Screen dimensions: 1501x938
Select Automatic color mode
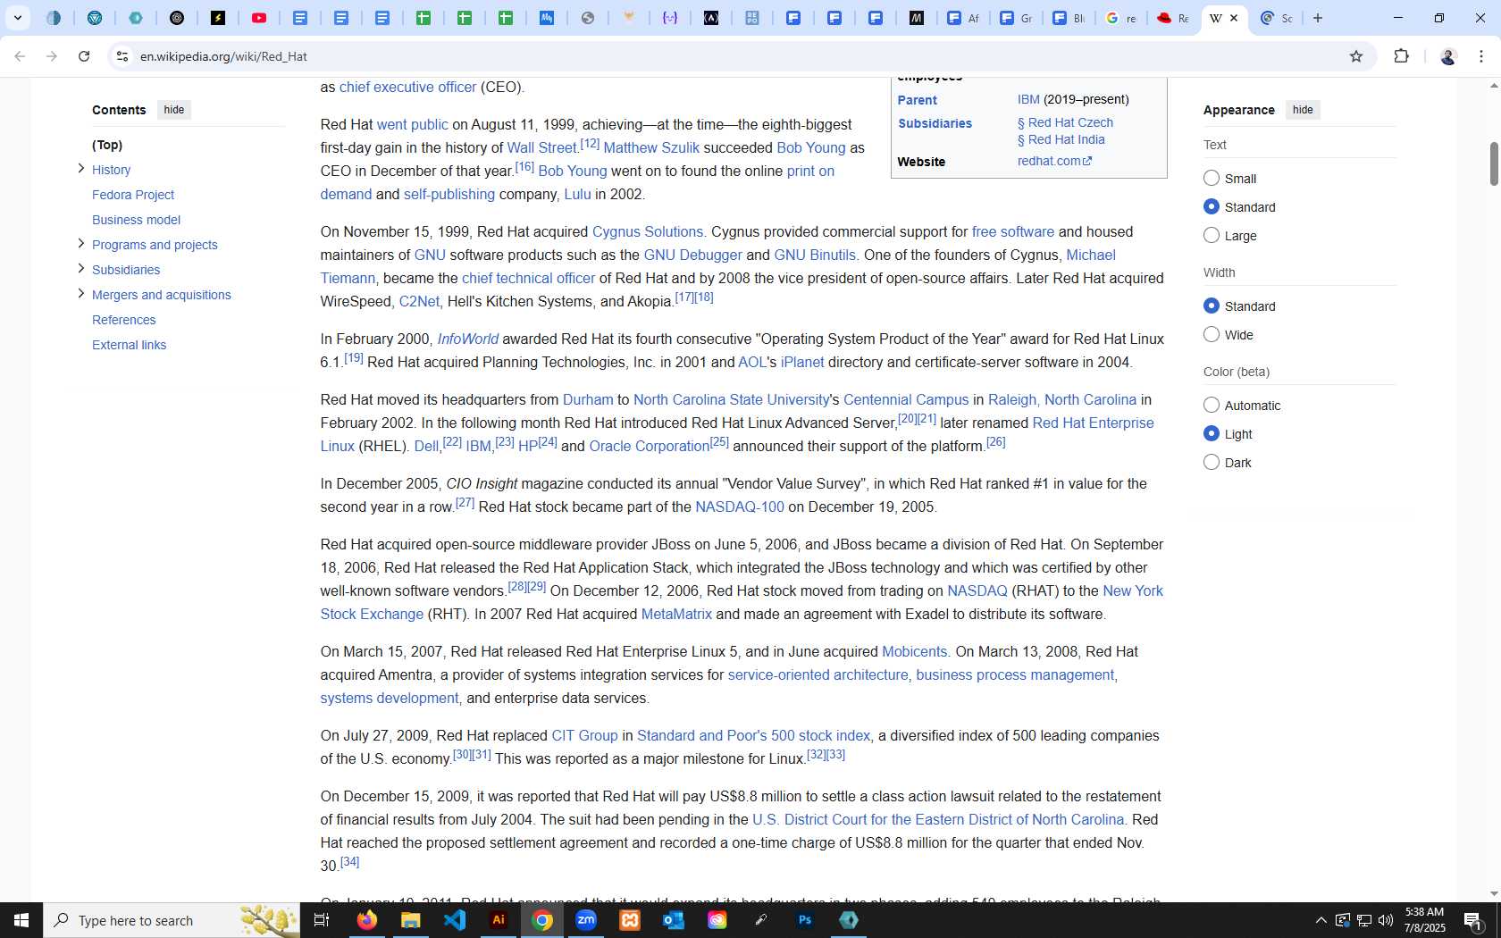pos(1212,406)
